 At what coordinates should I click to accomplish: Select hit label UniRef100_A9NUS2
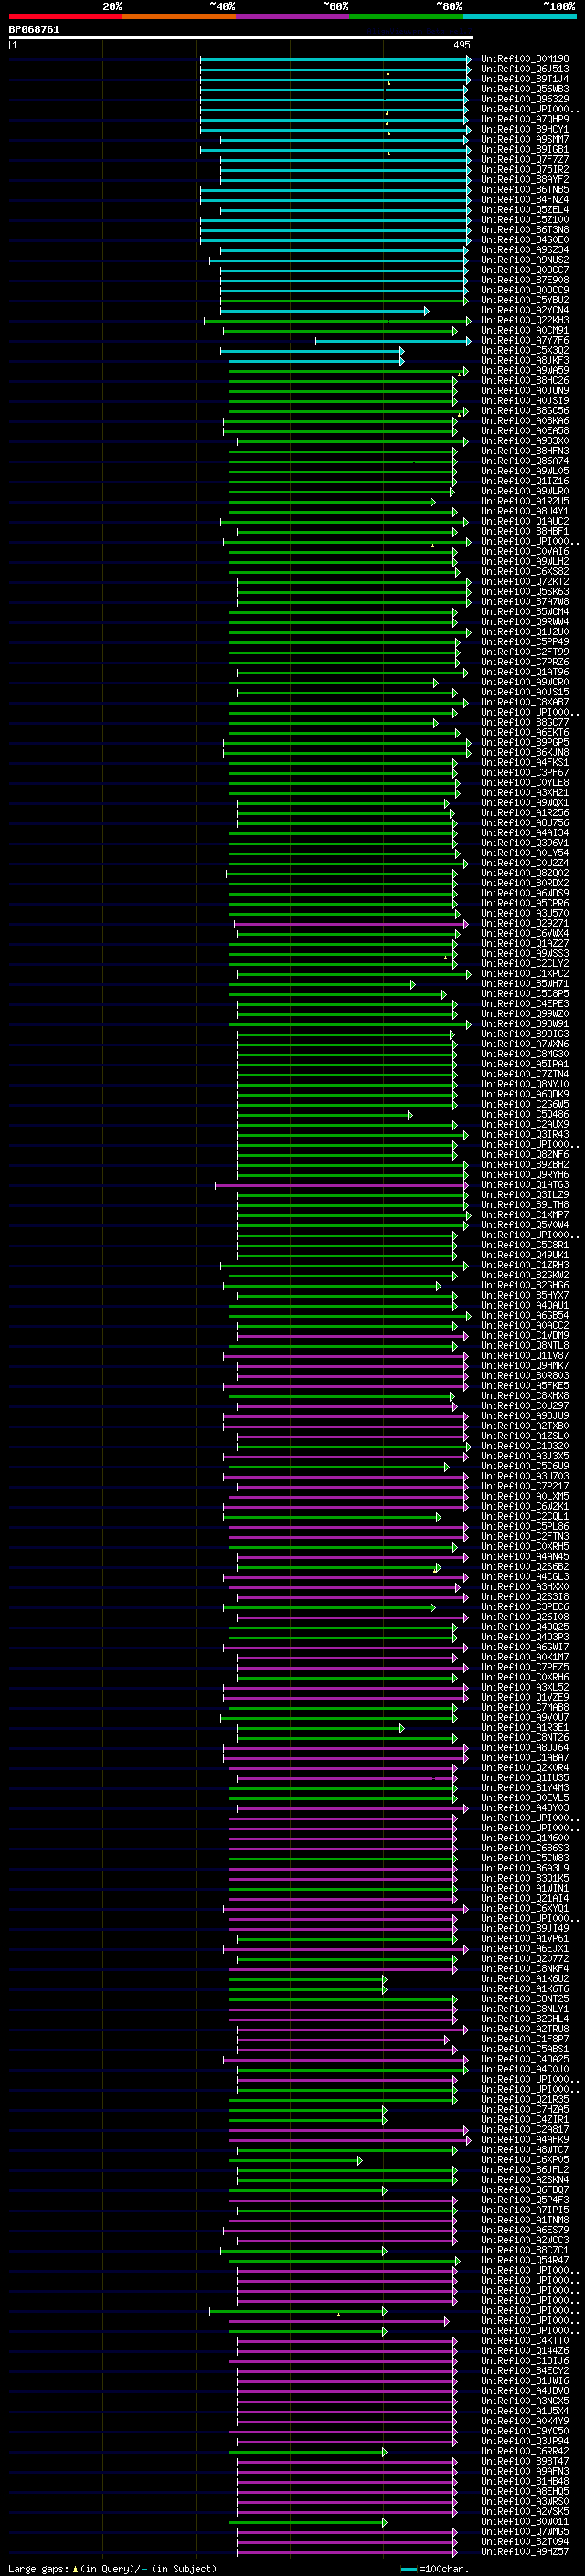[525, 260]
